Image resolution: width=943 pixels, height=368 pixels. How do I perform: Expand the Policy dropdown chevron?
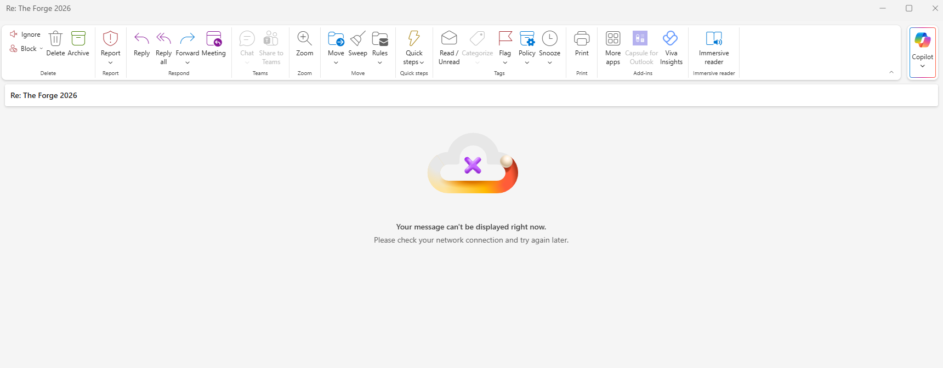527,62
